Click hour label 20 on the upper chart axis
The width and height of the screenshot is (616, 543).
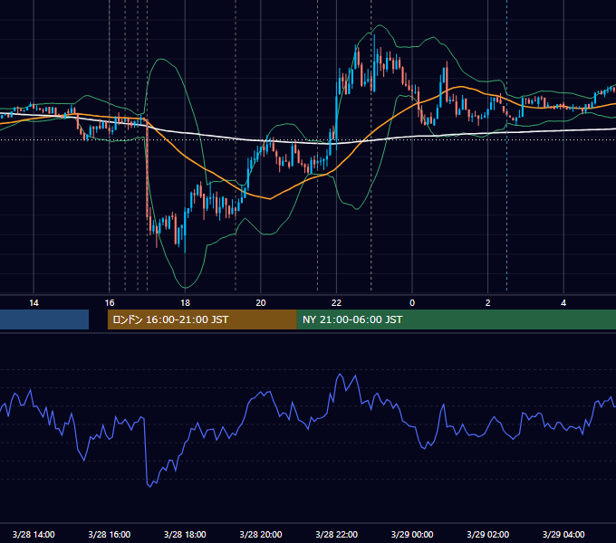point(261,303)
